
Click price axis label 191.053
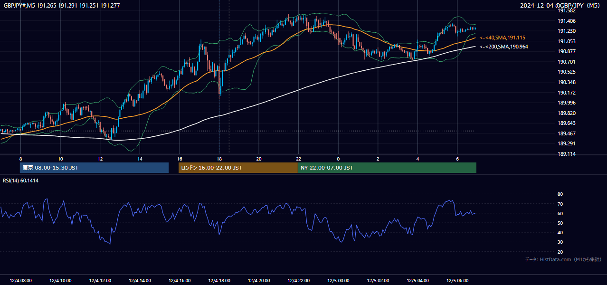[x=566, y=41]
